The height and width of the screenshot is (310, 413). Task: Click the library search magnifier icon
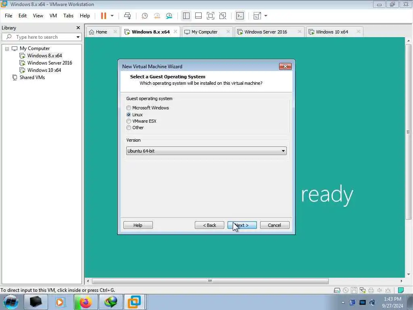9,37
